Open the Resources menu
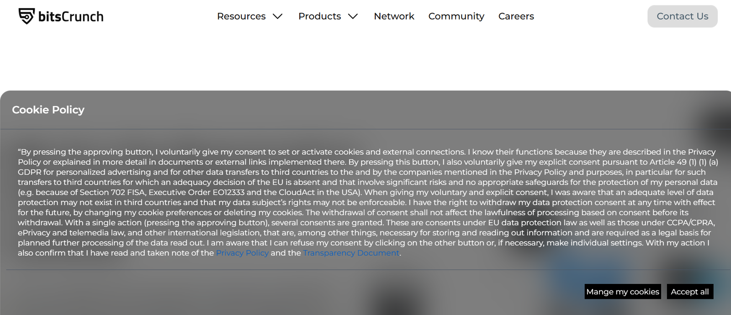Screen dimensions: 731x315 point(241,16)
